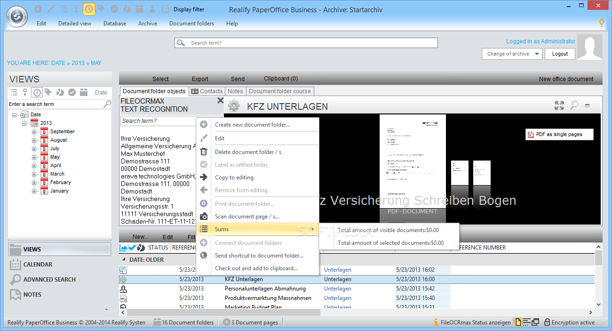The image size is (612, 331).
Task: Switch to the Contacts tab
Action: click(x=207, y=91)
